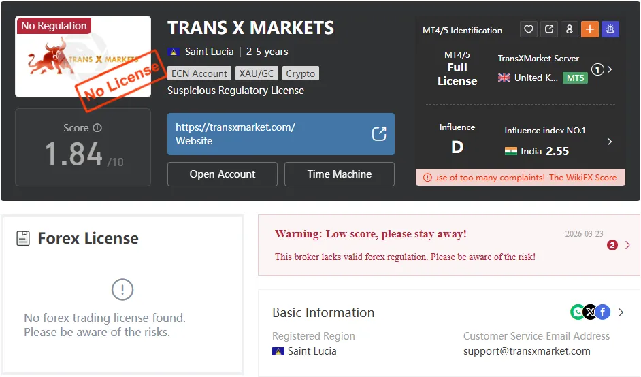Click the share icon beside the heart
Screen dimensions: 641x377
(x=549, y=29)
